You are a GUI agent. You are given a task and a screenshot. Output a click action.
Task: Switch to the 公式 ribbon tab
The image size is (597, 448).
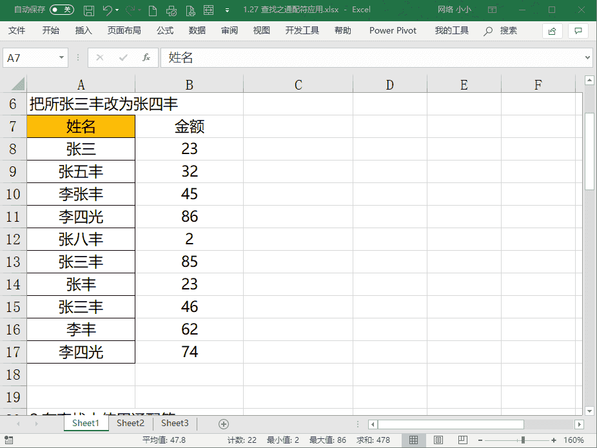(x=165, y=30)
